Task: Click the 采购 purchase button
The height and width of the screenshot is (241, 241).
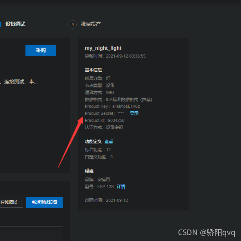Action: click(x=41, y=50)
